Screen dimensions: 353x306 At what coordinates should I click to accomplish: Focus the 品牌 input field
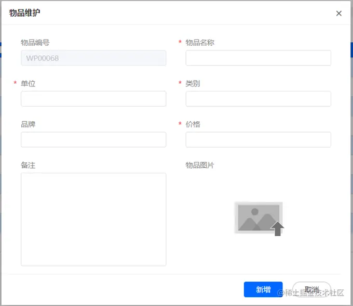coord(93,139)
